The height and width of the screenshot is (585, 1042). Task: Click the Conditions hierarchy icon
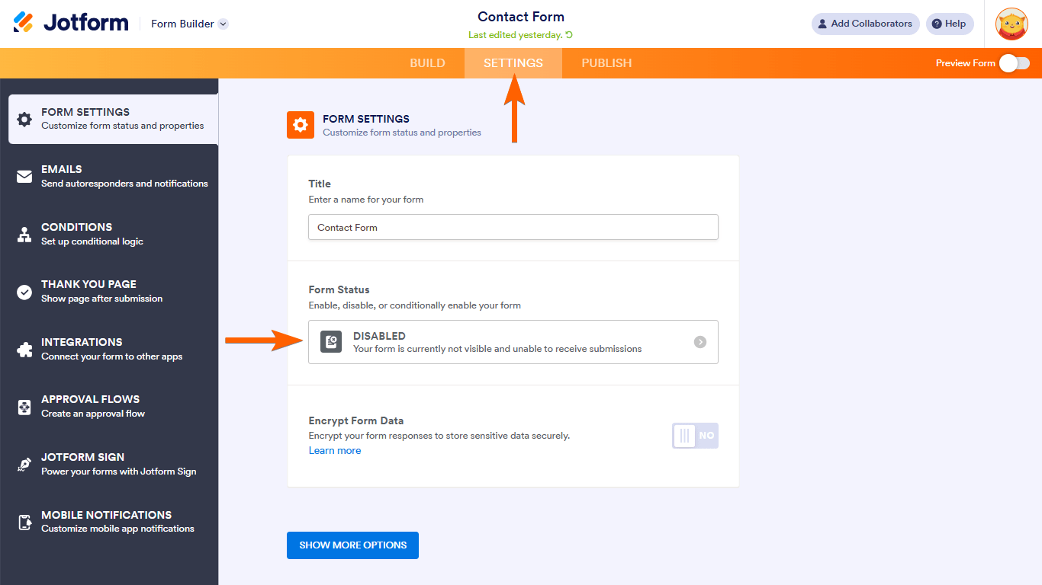(24, 235)
